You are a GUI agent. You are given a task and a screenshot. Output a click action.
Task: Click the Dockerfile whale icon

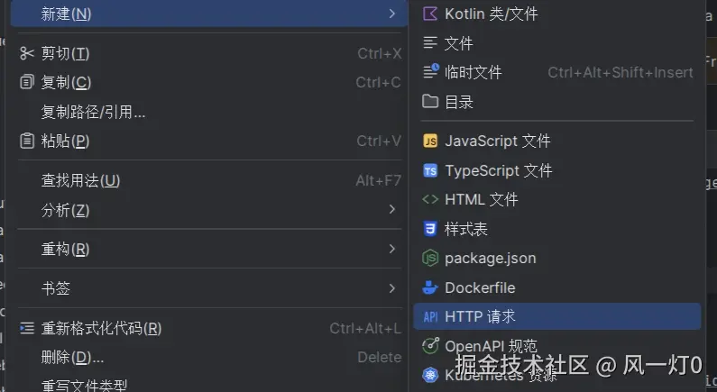430,287
